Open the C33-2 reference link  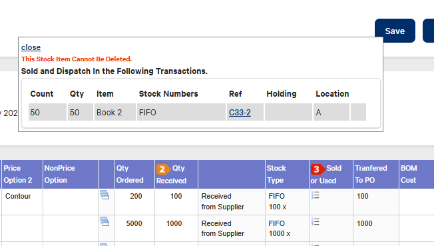[240, 112]
